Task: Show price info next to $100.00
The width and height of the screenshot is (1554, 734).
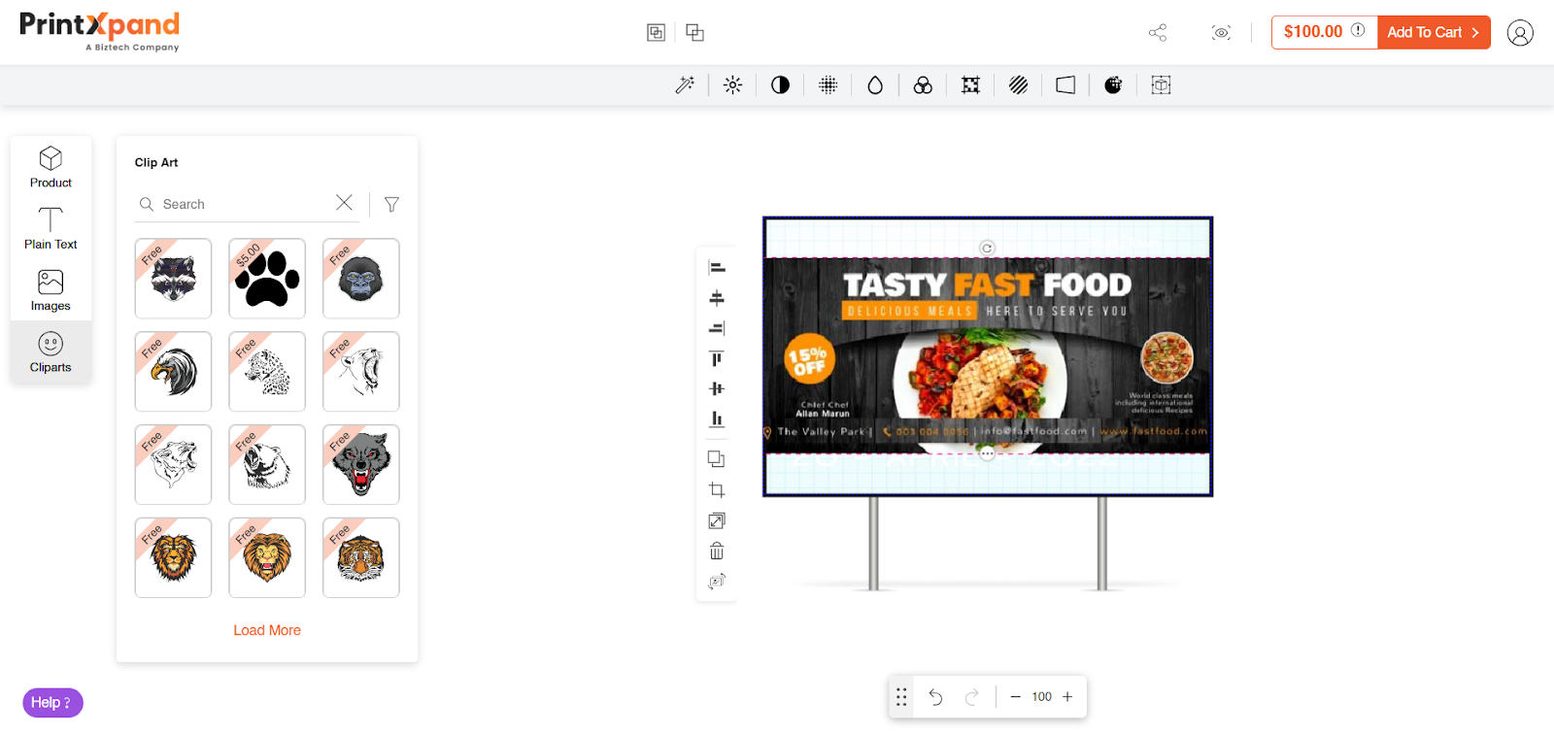Action: pos(1358,30)
